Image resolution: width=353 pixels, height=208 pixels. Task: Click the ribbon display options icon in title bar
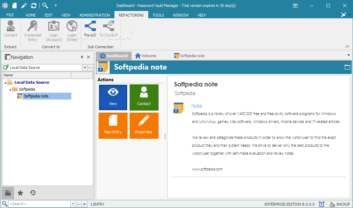295,6
